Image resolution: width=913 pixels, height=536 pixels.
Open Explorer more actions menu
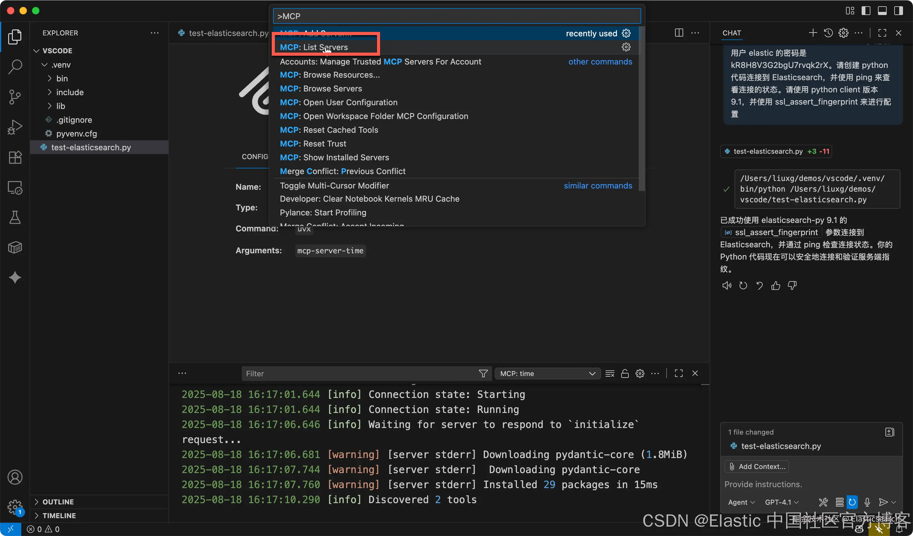155,33
